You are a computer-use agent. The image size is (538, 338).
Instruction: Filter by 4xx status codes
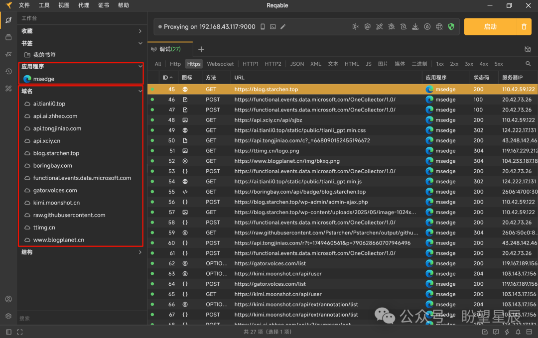click(x=484, y=64)
